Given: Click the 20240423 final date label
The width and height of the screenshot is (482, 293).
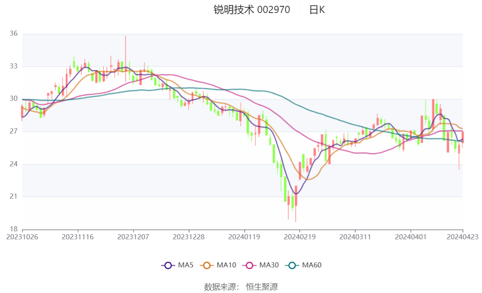Looking at the screenshot, I should [x=462, y=237].
